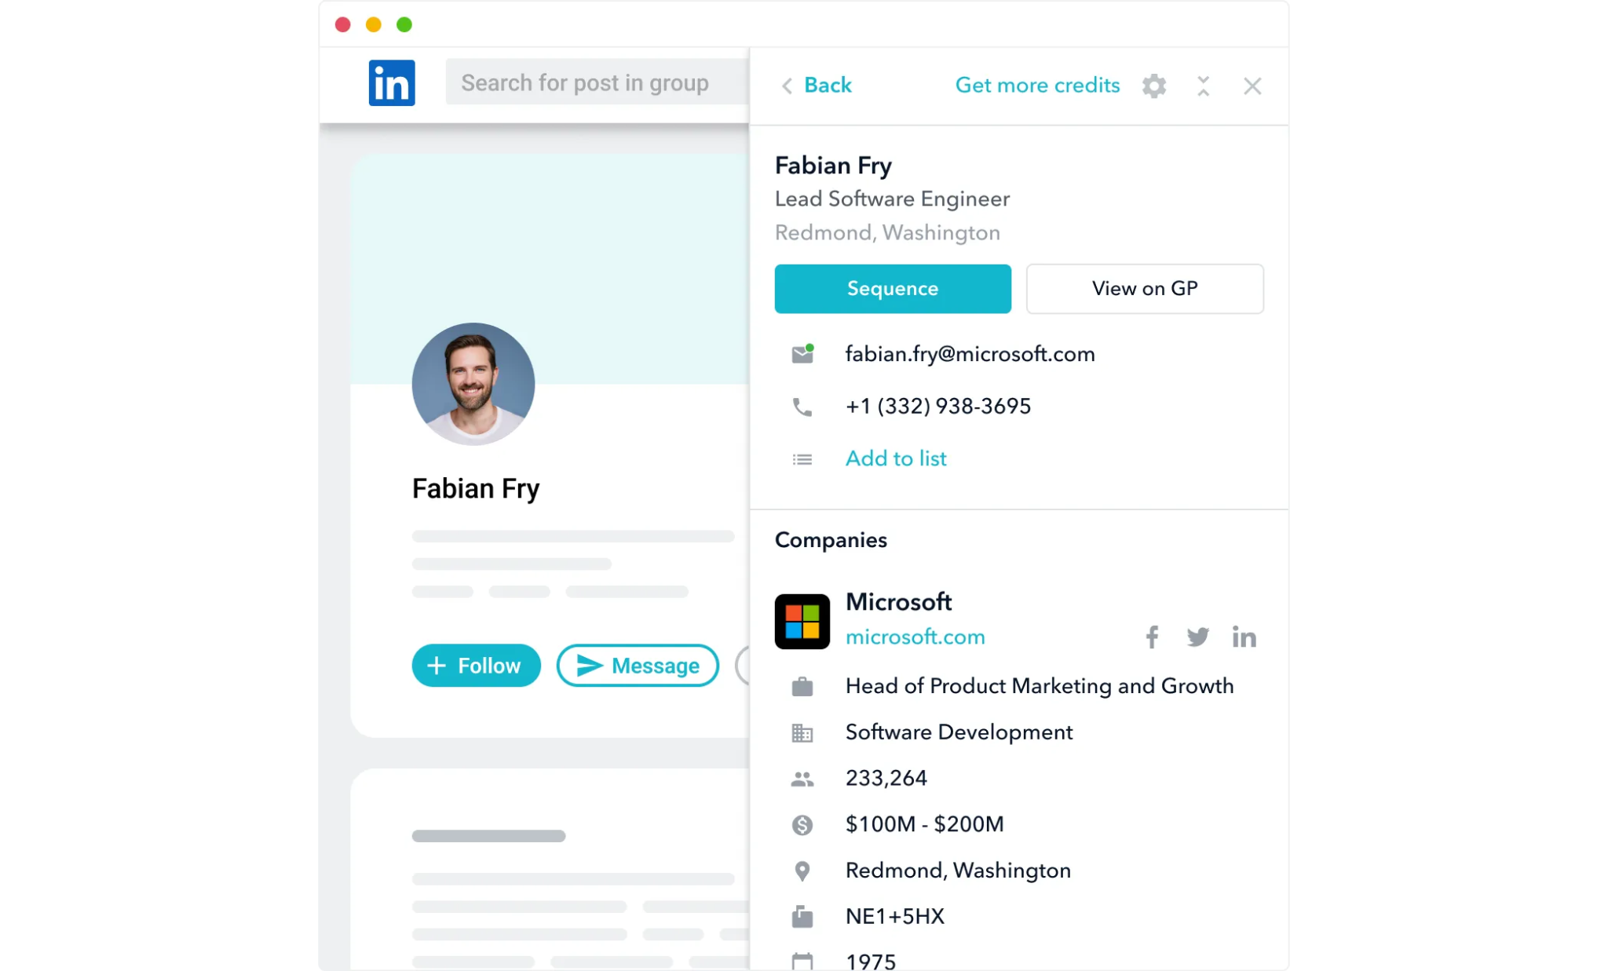Click Get more credits link
1608x971 pixels.
point(1037,85)
